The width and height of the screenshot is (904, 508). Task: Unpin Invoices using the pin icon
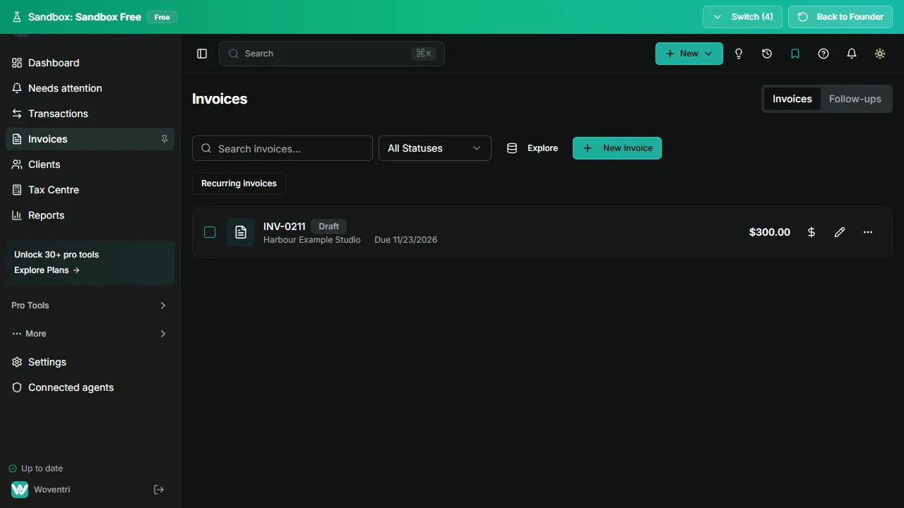(165, 139)
